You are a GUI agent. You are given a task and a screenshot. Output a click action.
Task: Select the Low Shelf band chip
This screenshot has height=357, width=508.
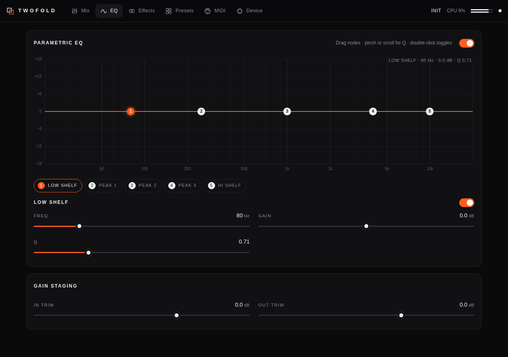pos(58,186)
